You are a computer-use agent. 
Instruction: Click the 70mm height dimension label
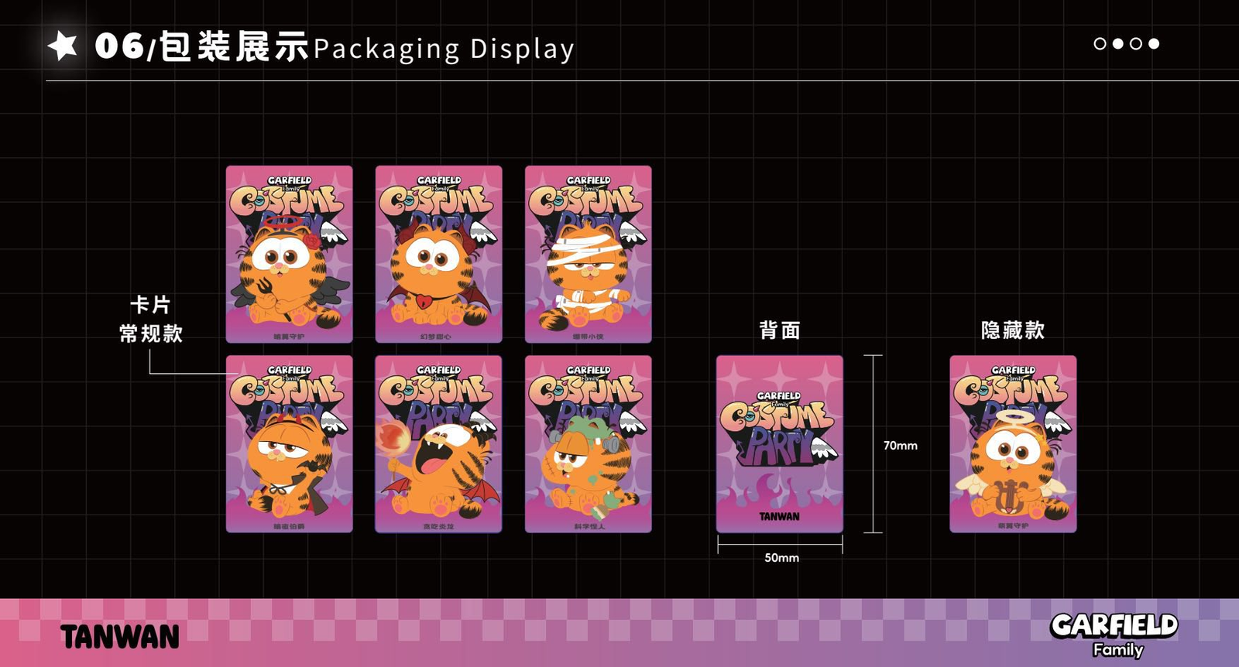pos(901,446)
